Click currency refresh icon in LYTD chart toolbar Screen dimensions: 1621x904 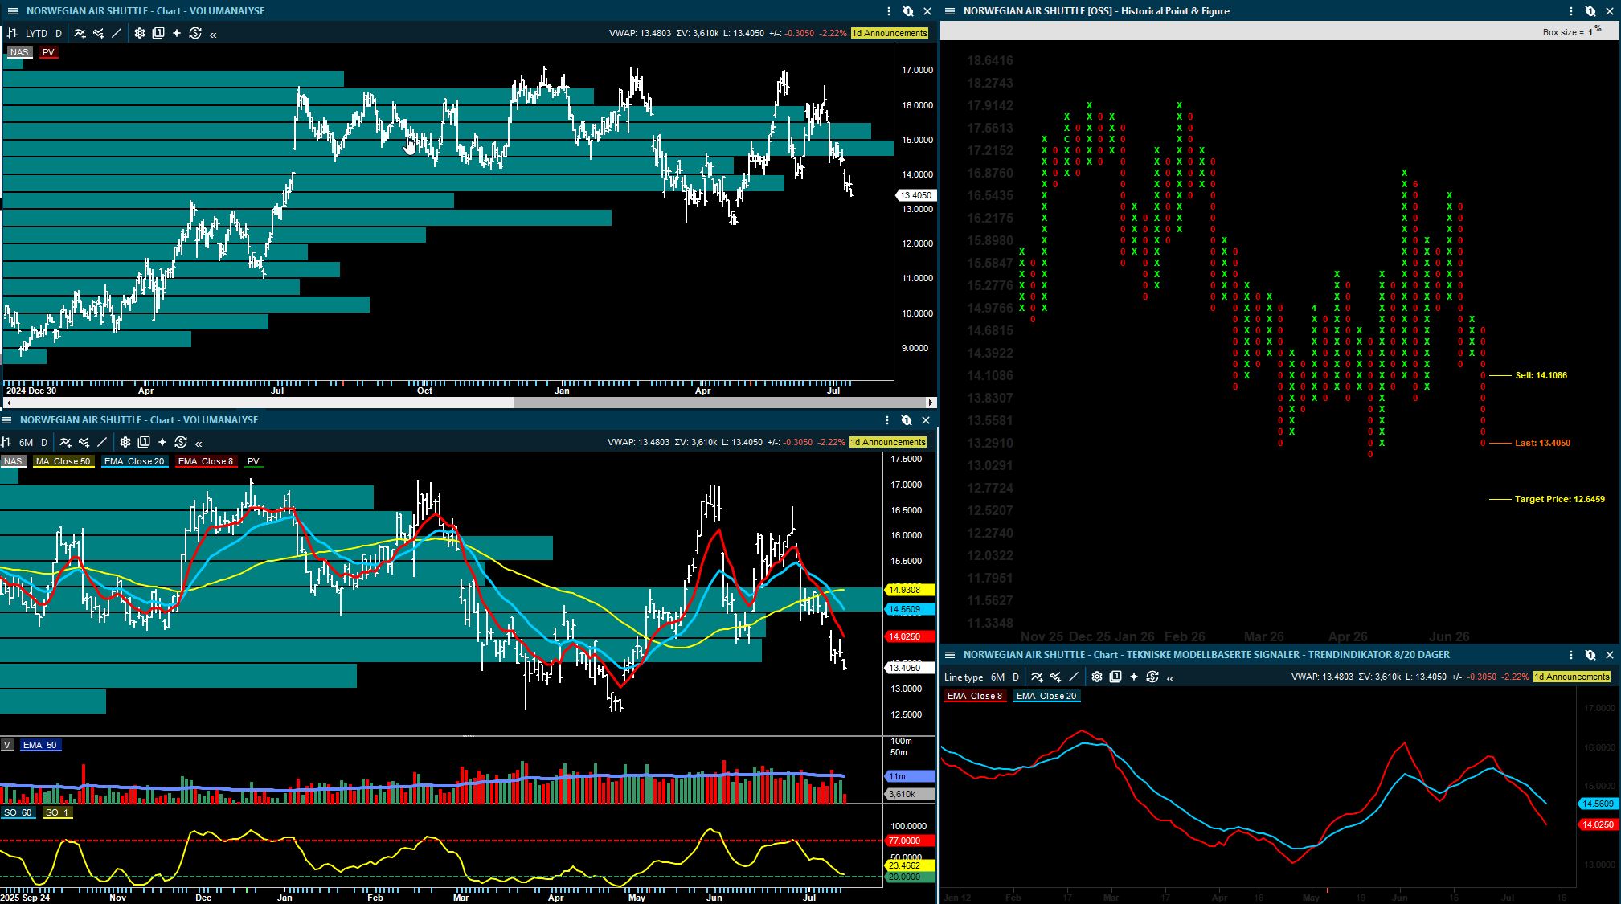coord(195,33)
